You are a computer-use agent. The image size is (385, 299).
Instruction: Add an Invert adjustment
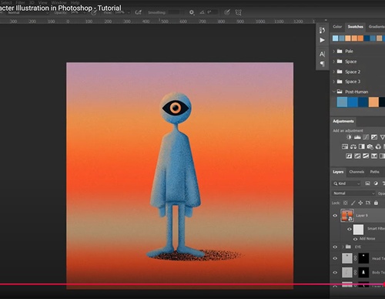coord(349,156)
